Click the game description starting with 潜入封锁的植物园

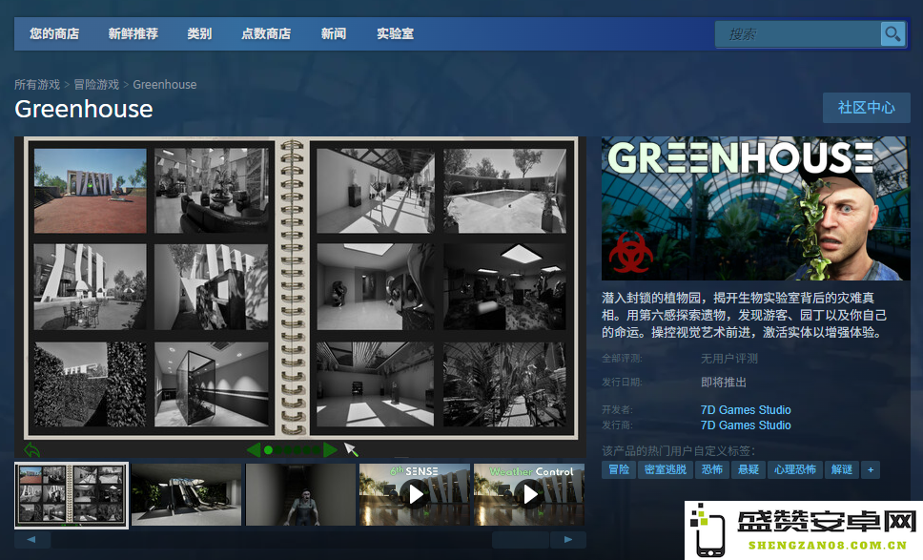[744, 315]
